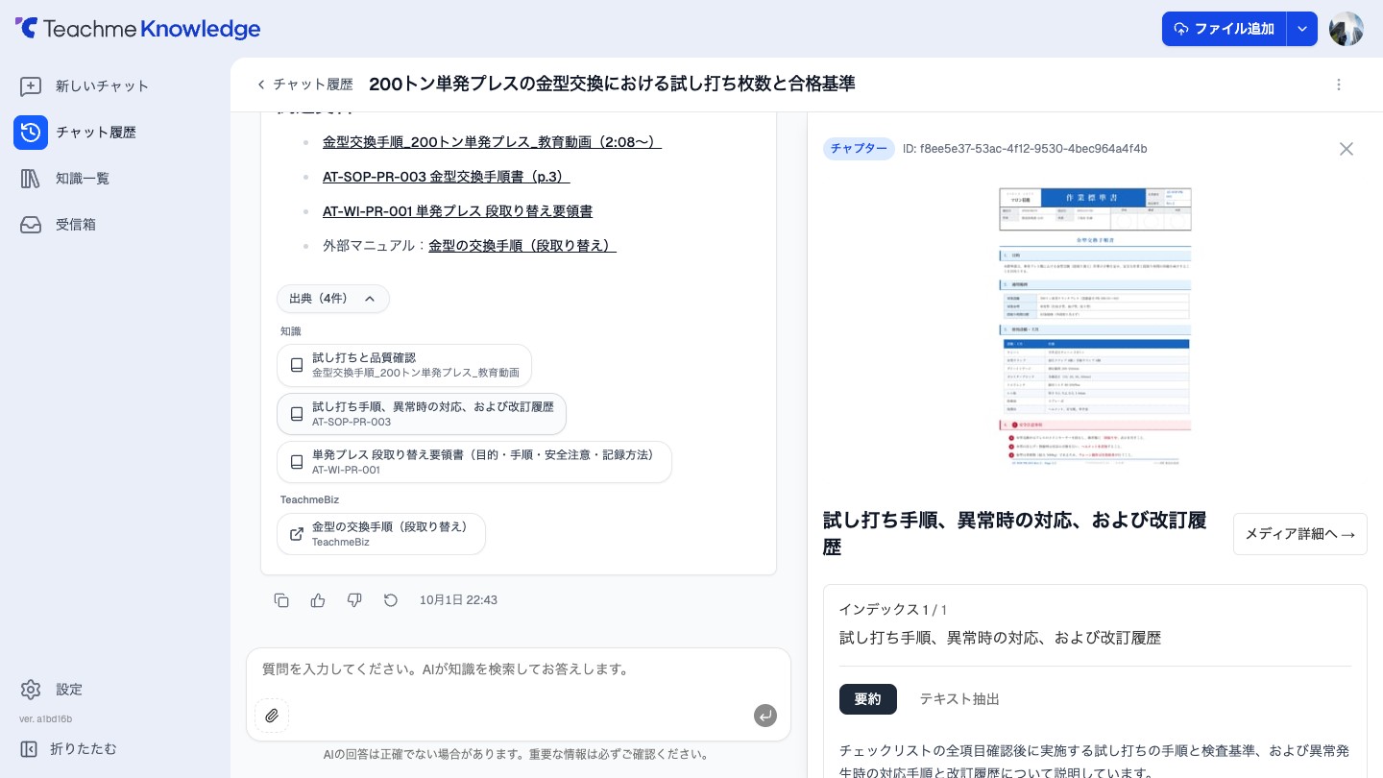Give the answer a thumbs up
1383x778 pixels.
click(x=318, y=600)
